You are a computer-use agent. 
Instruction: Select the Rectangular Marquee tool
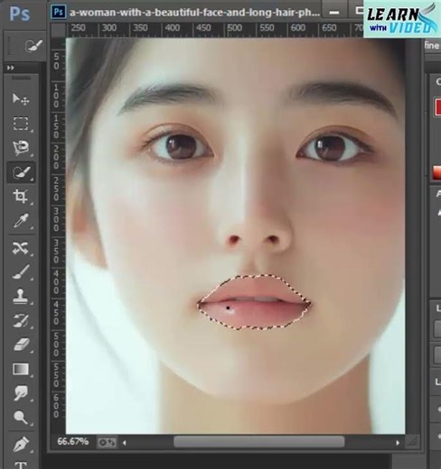pyautogui.click(x=21, y=124)
